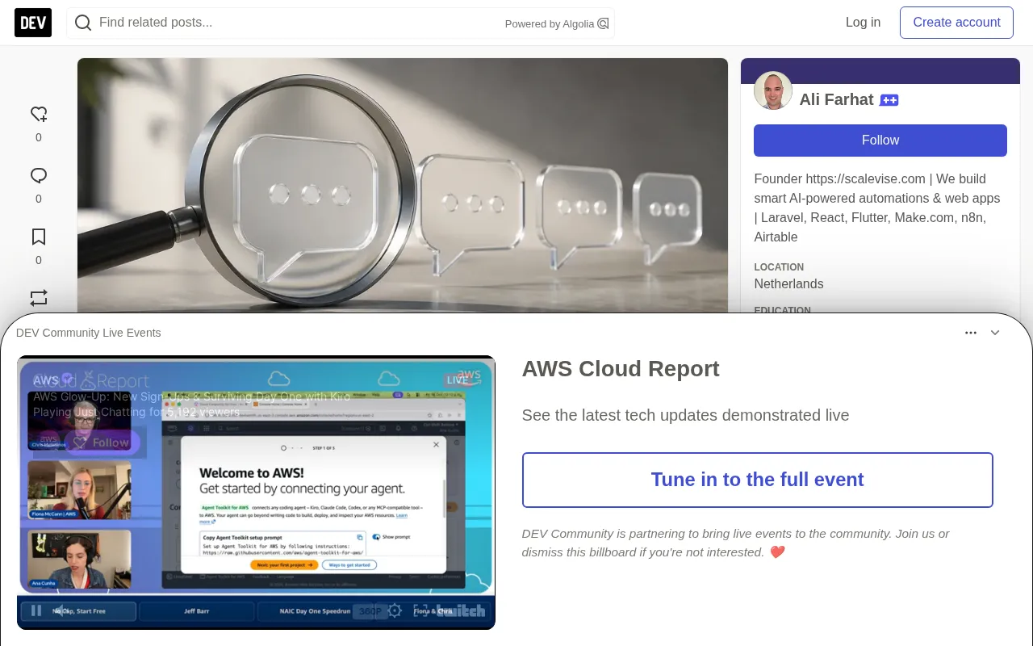Click Powered by Algolia link
This screenshot has height=646, width=1033.
(557, 23)
